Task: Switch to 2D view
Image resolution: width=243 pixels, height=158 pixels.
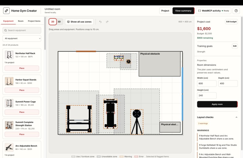Action: pos(53,22)
